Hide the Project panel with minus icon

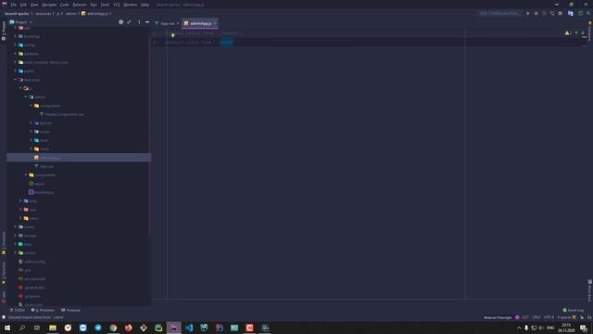pos(147,22)
